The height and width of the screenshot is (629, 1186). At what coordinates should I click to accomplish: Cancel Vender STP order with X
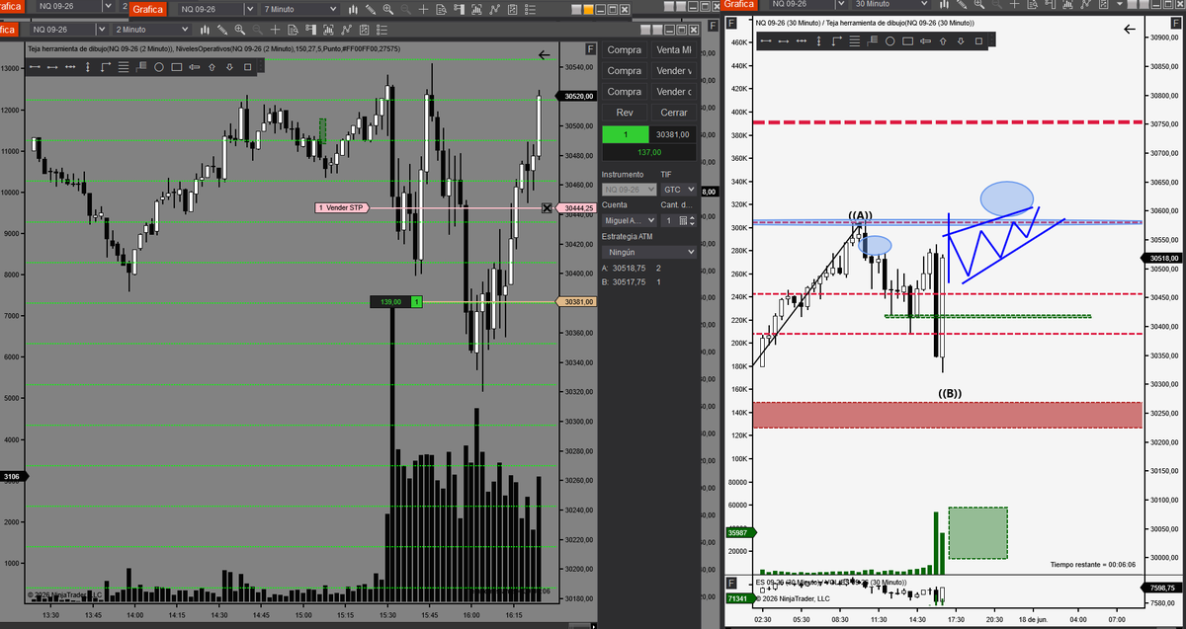point(548,208)
